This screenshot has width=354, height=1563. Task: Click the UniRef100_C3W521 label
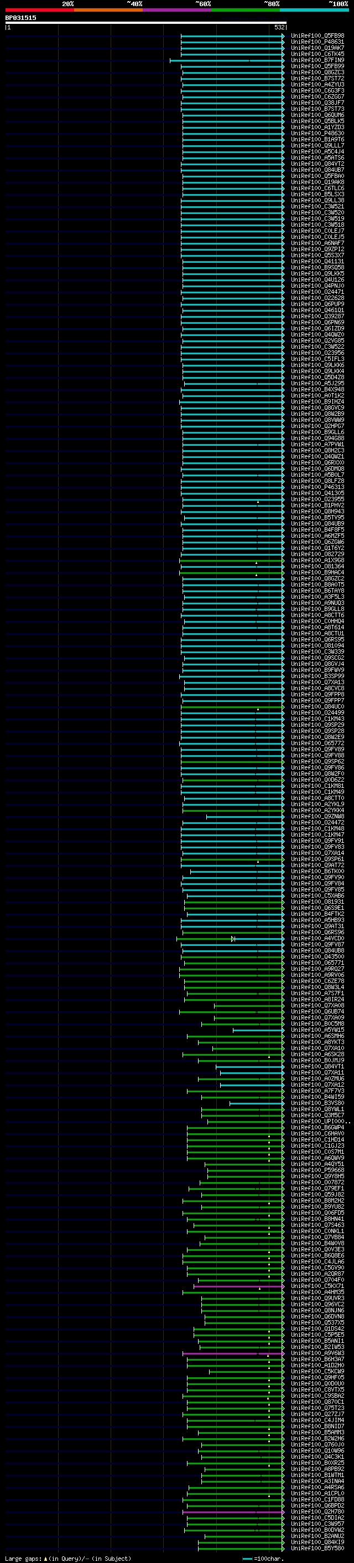click(317, 206)
